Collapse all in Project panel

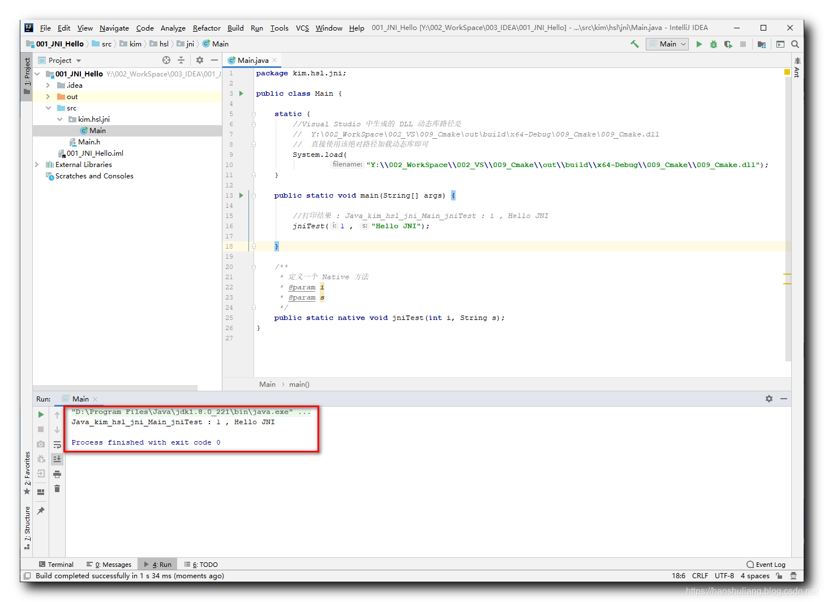(x=181, y=60)
